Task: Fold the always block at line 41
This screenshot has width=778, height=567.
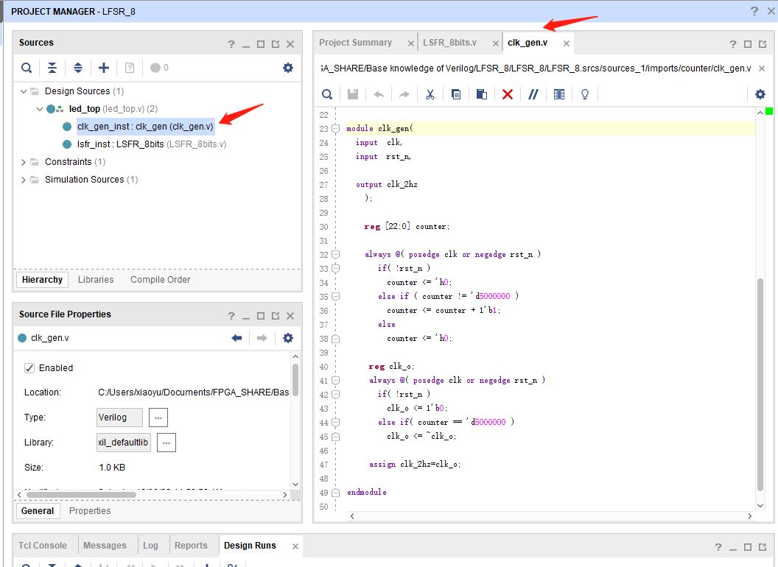Action: pos(335,381)
